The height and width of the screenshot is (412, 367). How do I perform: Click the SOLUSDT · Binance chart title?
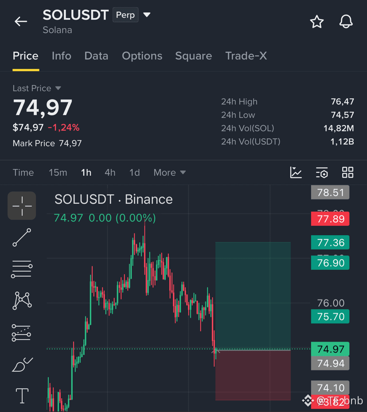(x=113, y=199)
